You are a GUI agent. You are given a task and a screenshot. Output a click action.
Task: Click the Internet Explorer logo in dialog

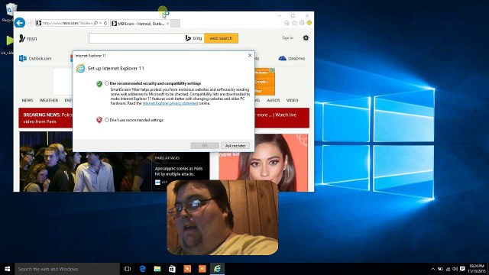pos(80,68)
